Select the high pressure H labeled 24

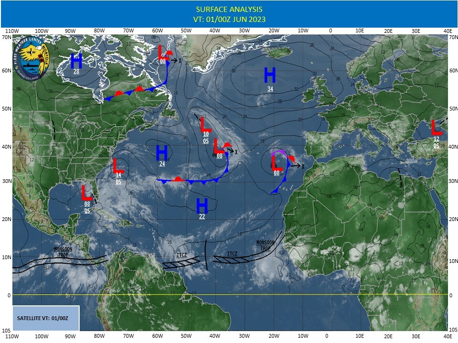[162, 152]
